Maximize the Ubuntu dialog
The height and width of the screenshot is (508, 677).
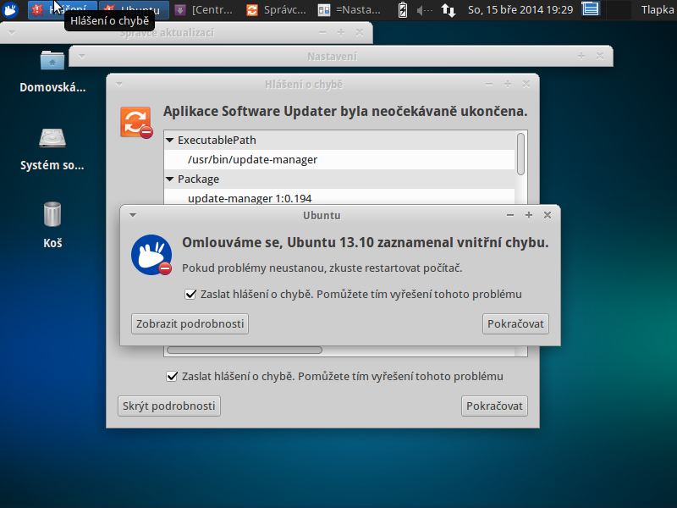click(529, 215)
